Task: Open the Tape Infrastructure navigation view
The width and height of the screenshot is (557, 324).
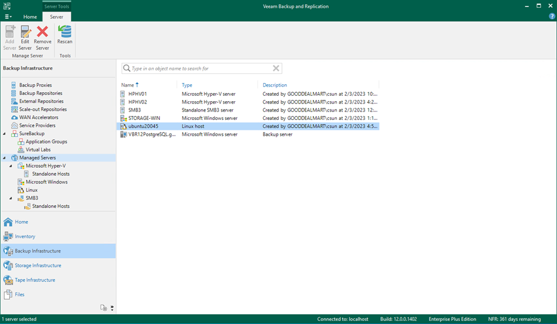Action: coord(58,280)
